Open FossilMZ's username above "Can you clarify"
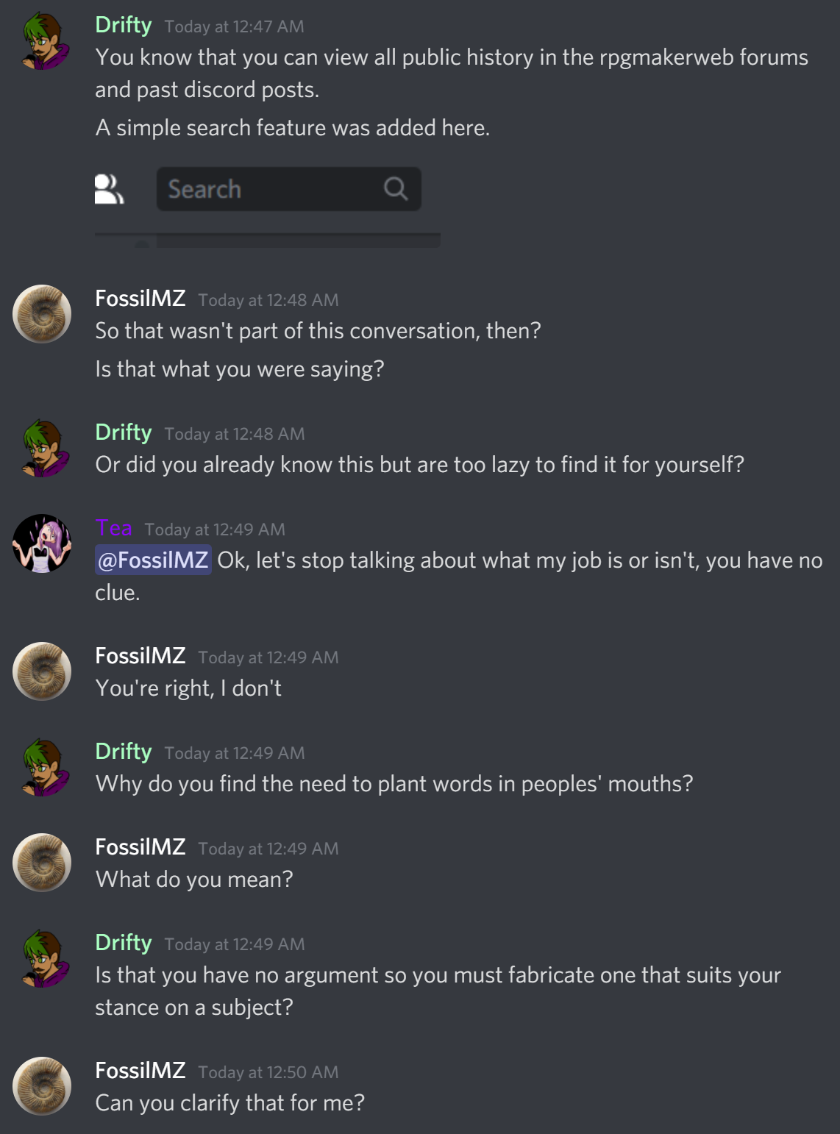 point(140,1071)
